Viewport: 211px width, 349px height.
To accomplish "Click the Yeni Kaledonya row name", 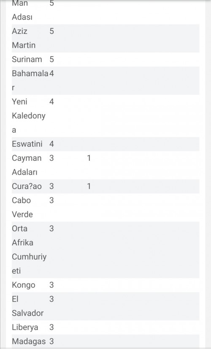I will tap(29, 116).
